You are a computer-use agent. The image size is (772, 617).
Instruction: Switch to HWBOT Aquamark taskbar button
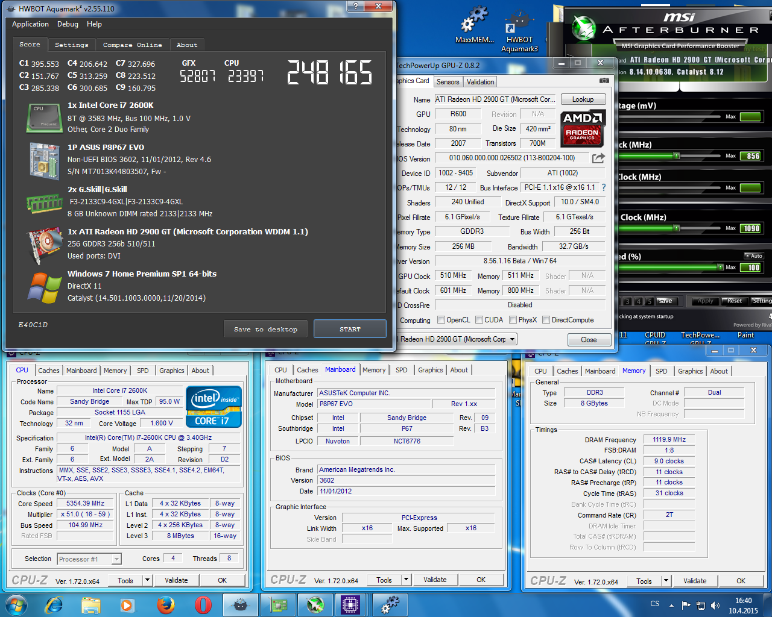click(241, 604)
